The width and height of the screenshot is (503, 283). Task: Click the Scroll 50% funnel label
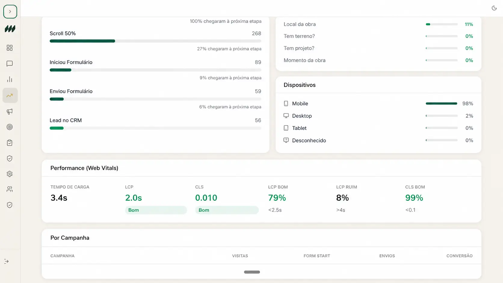63,33
